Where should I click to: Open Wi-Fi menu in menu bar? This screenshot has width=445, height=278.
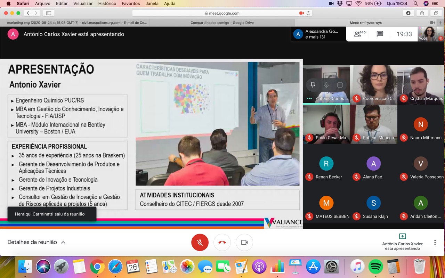(358, 3)
